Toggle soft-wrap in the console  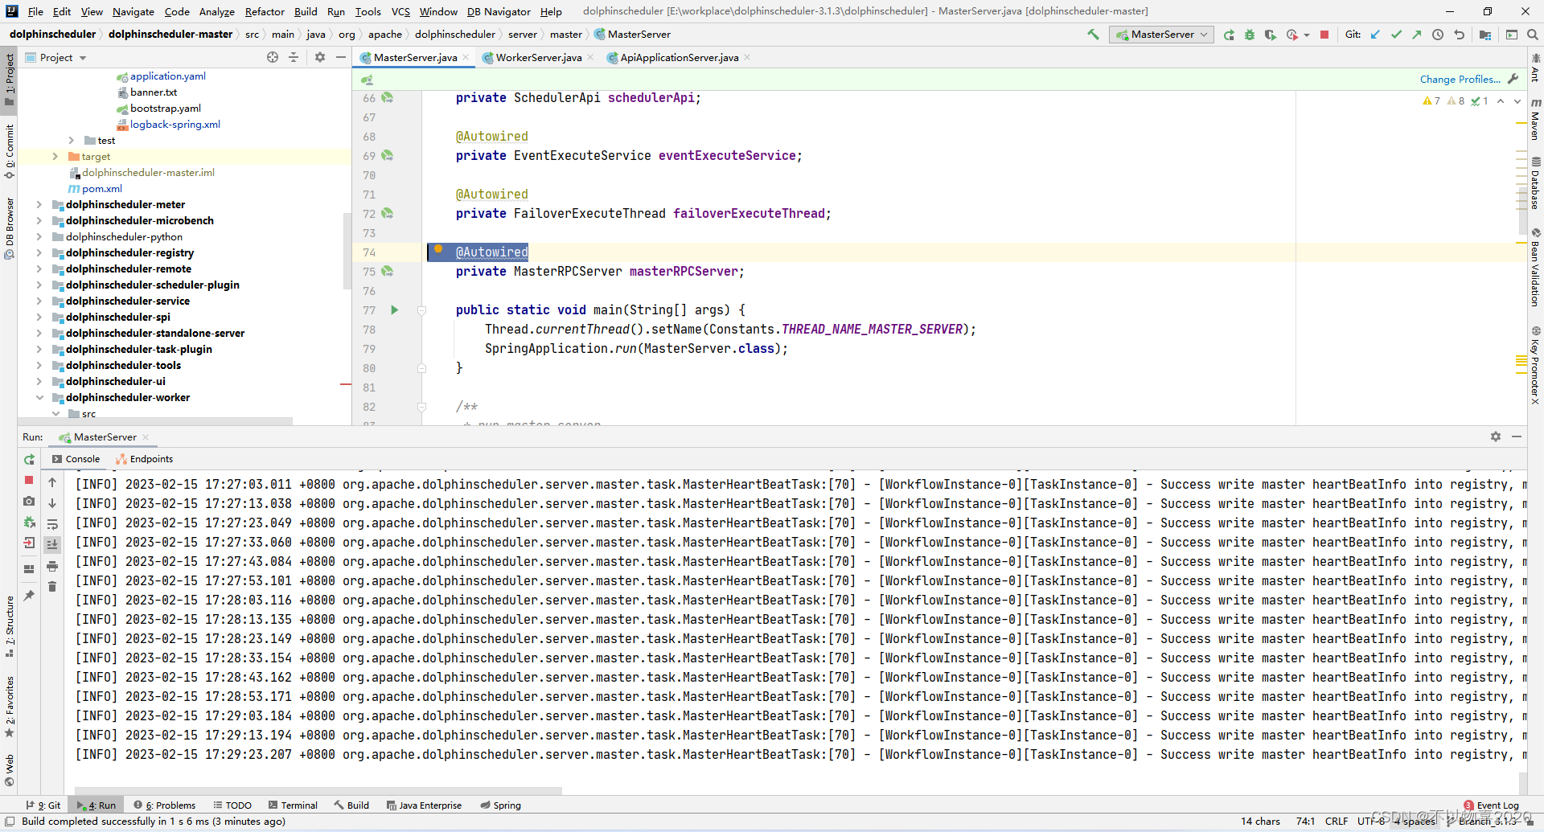(52, 524)
